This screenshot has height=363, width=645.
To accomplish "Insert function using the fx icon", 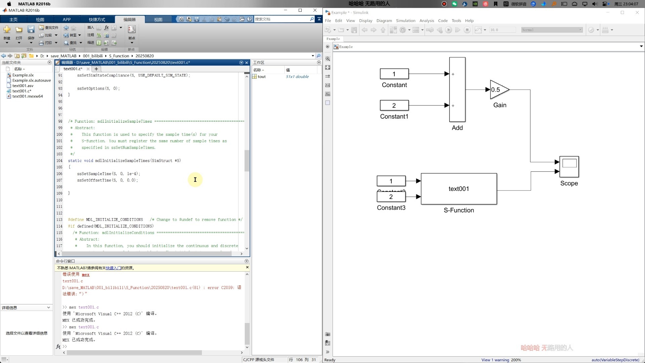I will 106,28.
